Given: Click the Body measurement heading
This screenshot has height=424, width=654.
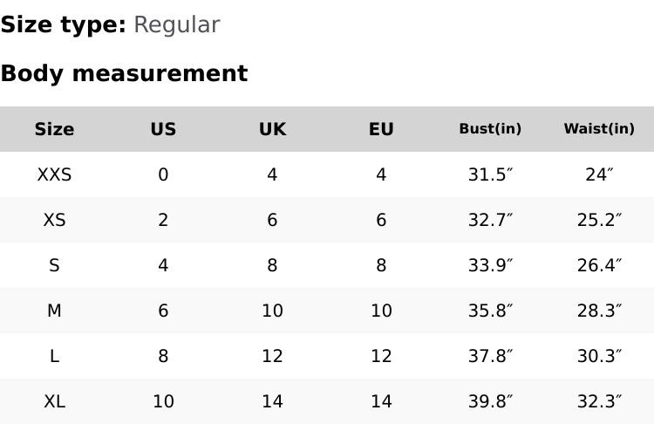Looking at the screenshot, I should [x=124, y=73].
